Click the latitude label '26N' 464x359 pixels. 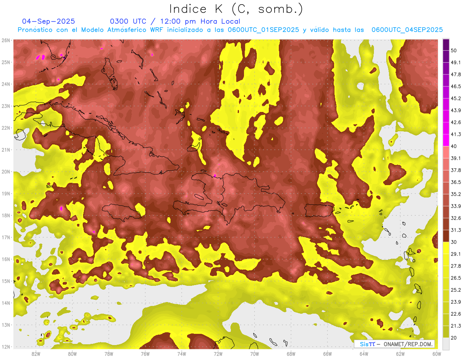tap(6, 40)
